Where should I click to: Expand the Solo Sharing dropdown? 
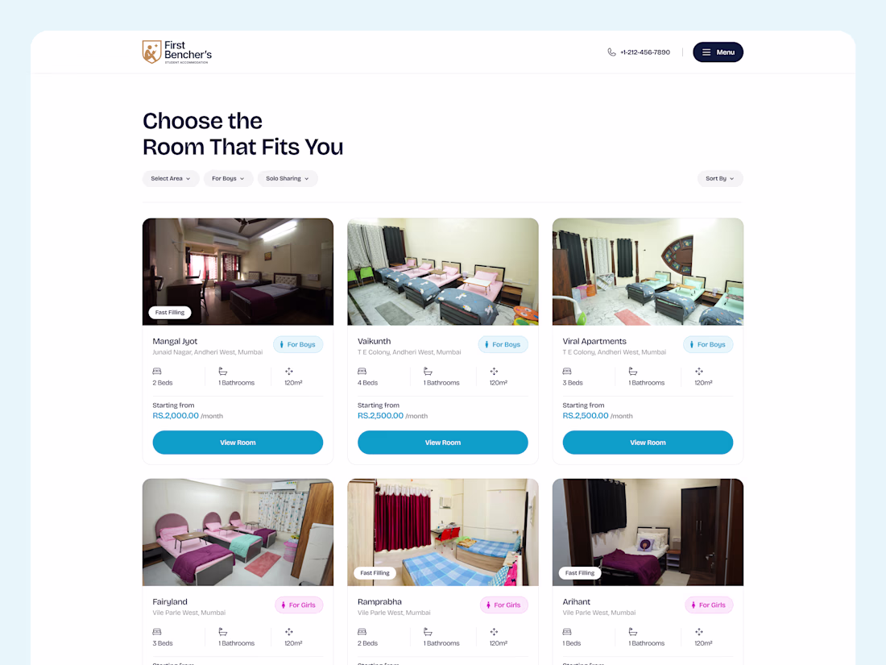point(288,179)
